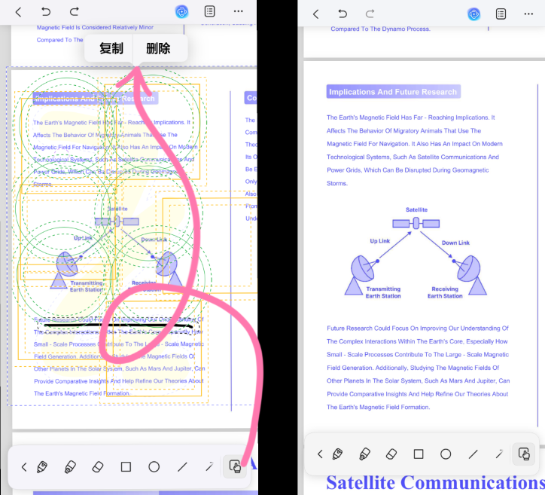
Task: Choose the rectangle shape tool in left toolbar
Action: [126, 467]
